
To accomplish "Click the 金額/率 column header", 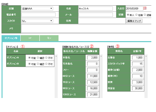I will point(137,51).
